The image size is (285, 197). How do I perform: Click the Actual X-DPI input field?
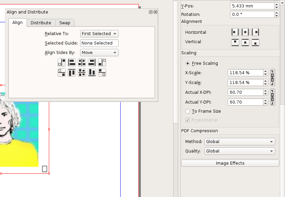click(245, 92)
